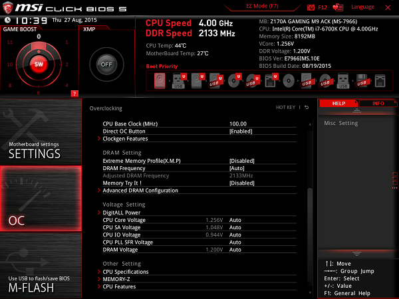The height and width of the screenshot is (299, 399).
Task: Click the up grip of the help panel
Action: tap(356, 110)
